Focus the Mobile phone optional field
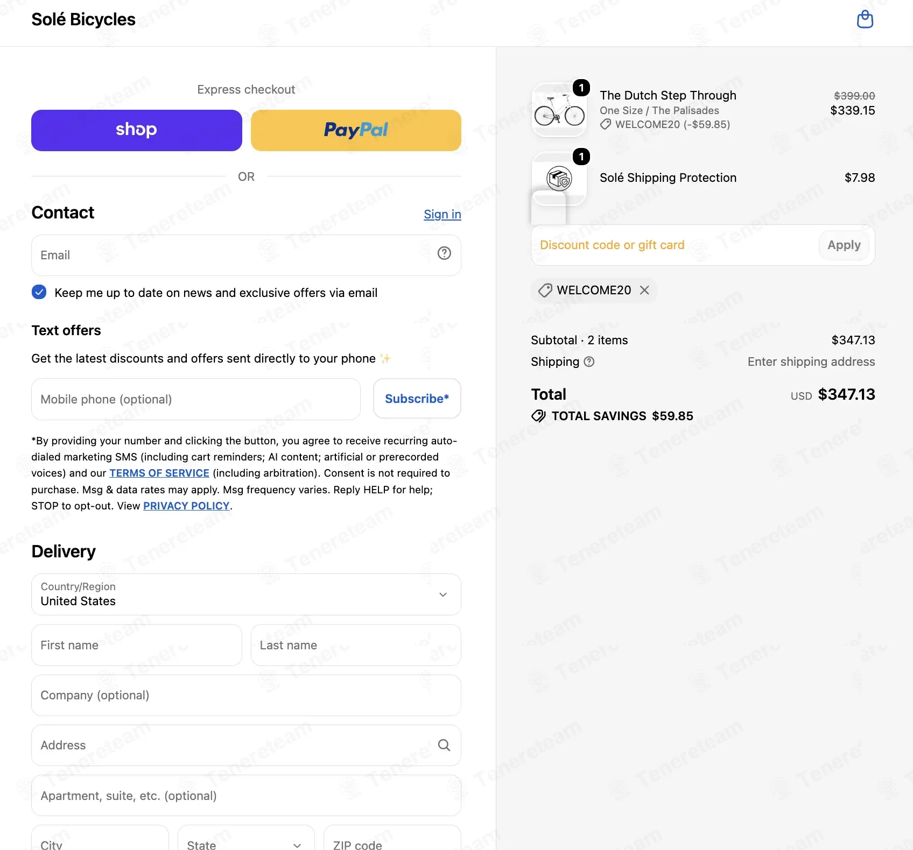This screenshot has height=850, width=913. pos(196,399)
